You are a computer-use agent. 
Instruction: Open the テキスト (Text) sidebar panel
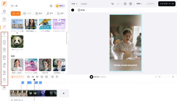tap(4, 35)
